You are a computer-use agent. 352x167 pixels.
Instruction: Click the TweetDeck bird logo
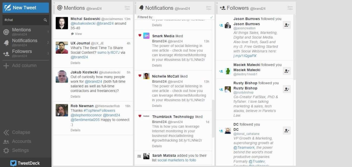pos(13,163)
